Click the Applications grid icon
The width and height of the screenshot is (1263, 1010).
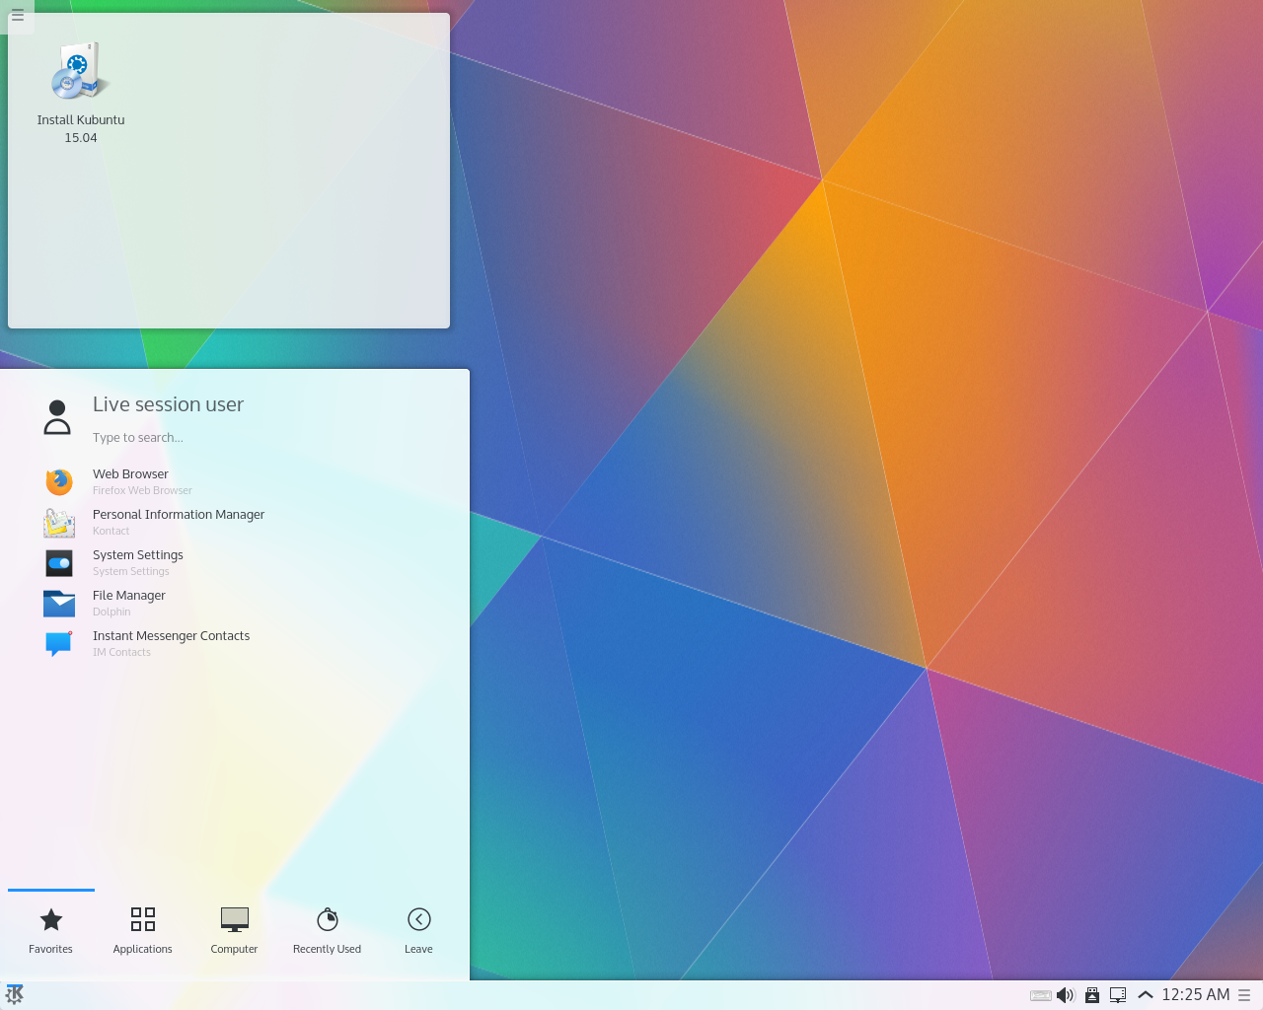click(143, 919)
